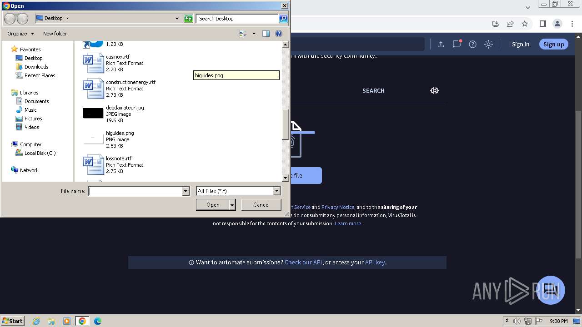Toggle VirusTotal light/dark theme icon

click(488, 44)
